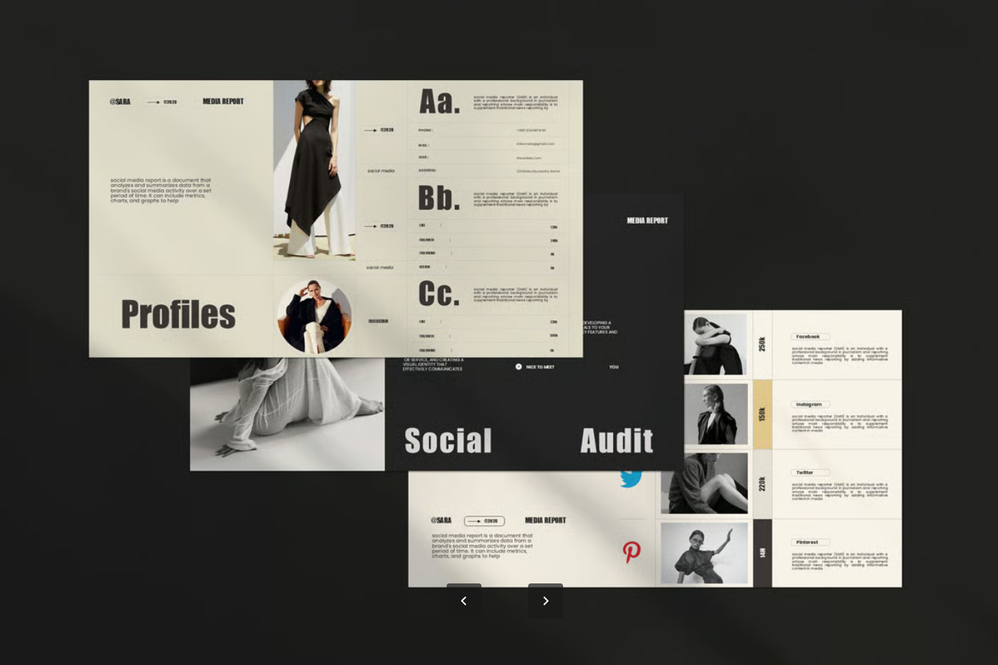
Task: Click 'MEDIA REPORT' on the Profiles slide
Action: coord(223,102)
